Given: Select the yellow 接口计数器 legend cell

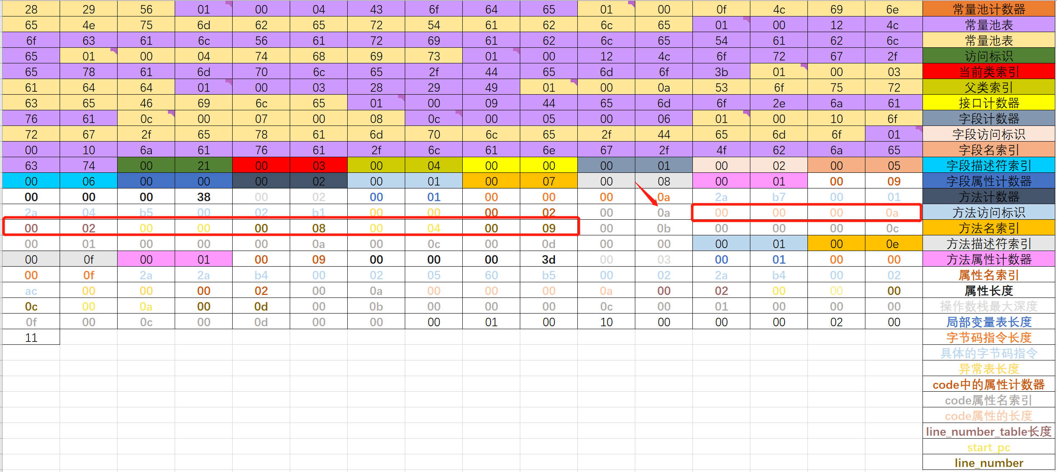Looking at the screenshot, I should click(988, 103).
